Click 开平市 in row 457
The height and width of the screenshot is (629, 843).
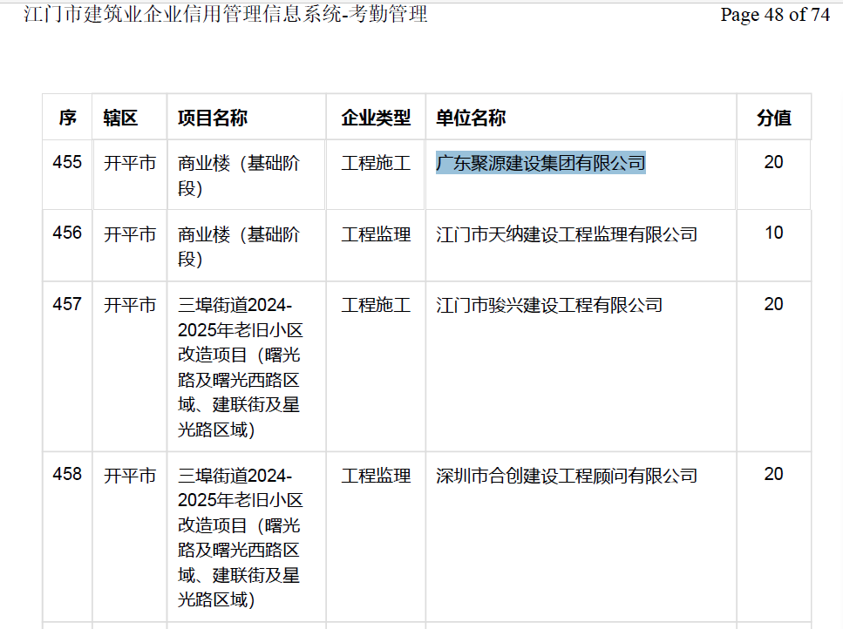[x=130, y=305]
